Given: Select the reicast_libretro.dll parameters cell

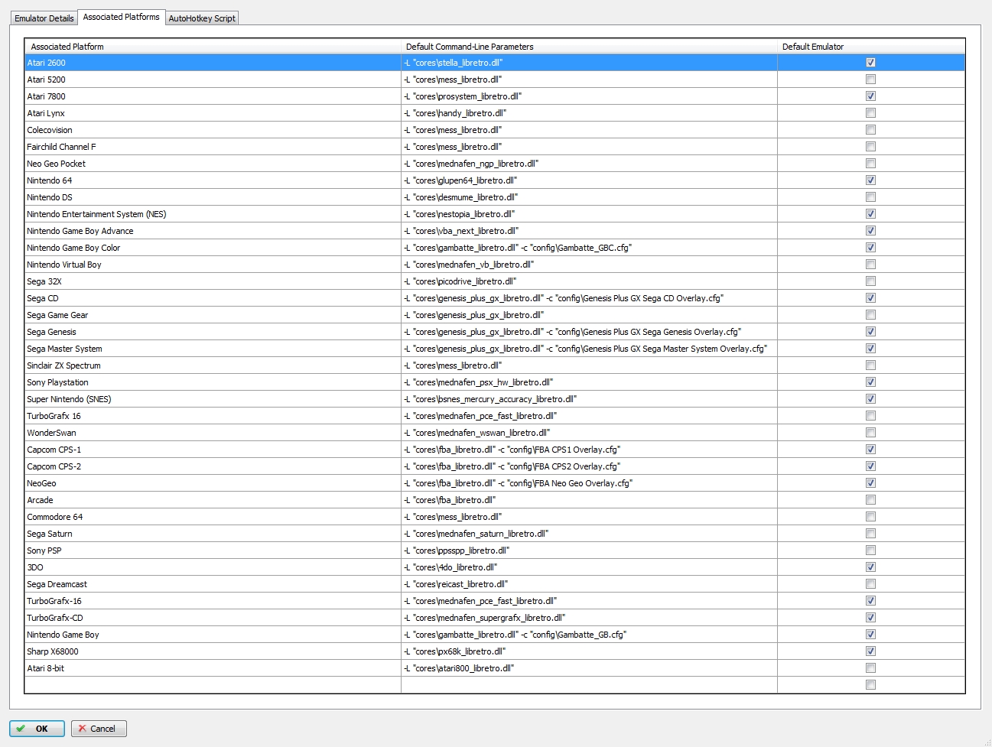Looking at the screenshot, I should 589,584.
